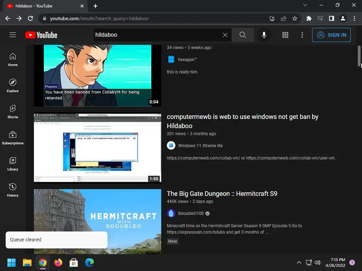
Task: Open Microsoft Edge from the taskbar
Action: coord(89,263)
